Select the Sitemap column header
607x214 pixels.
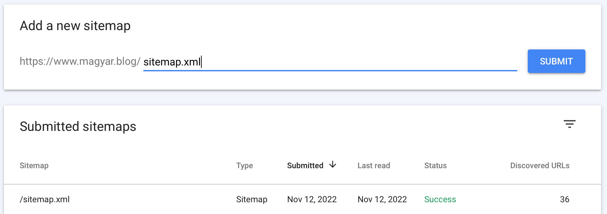click(x=34, y=165)
